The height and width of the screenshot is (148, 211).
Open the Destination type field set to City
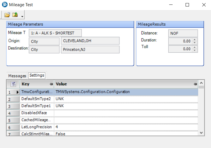pos(44,50)
